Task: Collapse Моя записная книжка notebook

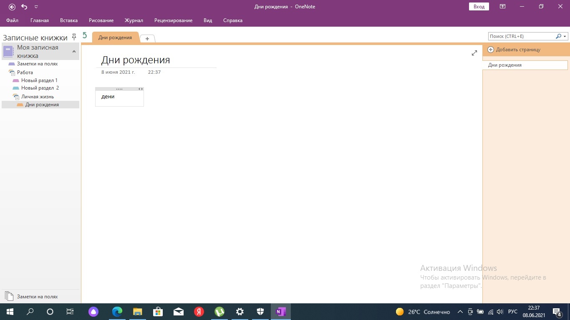Action: click(x=74, y=52)
